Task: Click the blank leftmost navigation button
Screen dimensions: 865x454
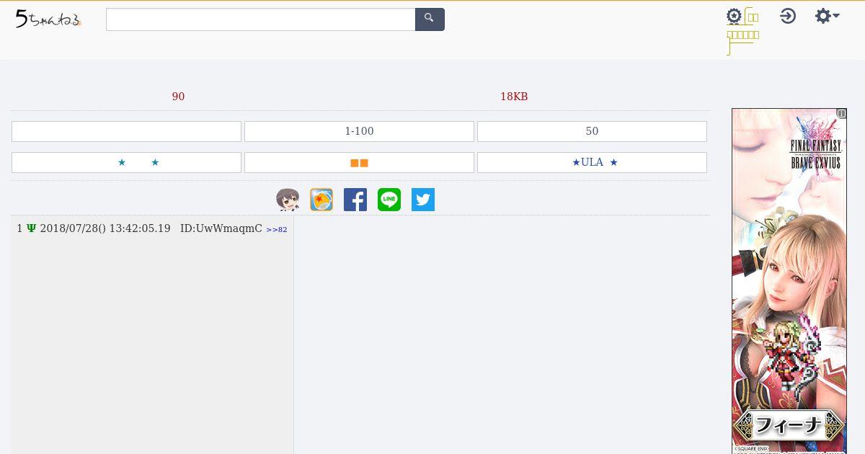Action: [x=126, y=131]
